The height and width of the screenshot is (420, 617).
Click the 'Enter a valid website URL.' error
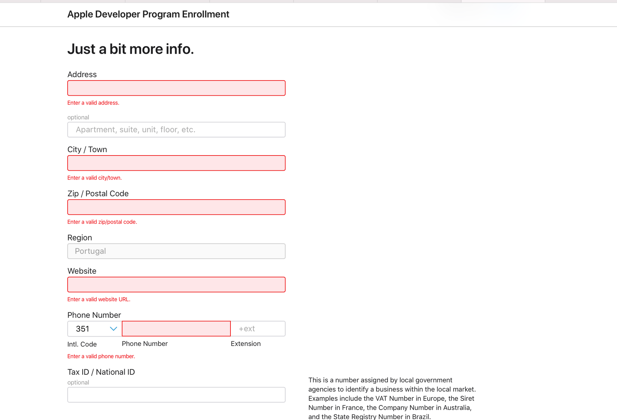[99, 300]
